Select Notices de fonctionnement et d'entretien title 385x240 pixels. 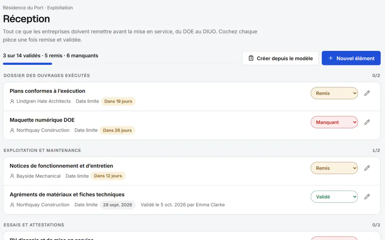61,166
